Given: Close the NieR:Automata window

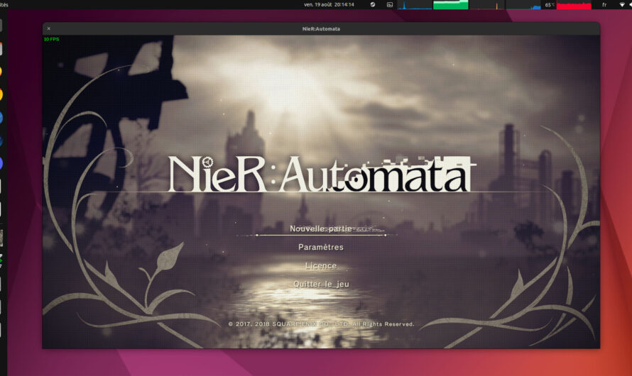Looking at the screenshot, I should (x=49, y=28).
